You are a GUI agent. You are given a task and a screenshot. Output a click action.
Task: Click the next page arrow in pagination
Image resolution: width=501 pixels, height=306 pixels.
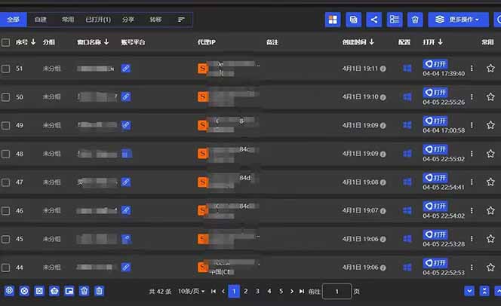point(294,291)
